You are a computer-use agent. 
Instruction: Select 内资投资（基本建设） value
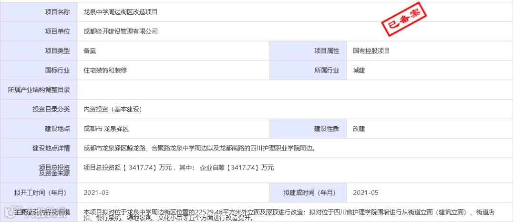(113, 109)
